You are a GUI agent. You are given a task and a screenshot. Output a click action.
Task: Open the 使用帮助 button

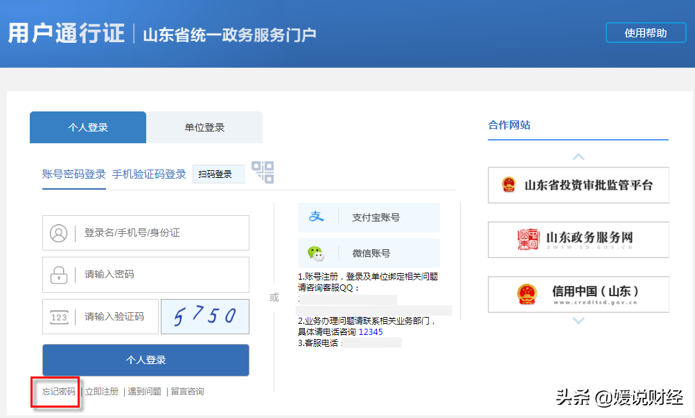[x=646, y=33]
